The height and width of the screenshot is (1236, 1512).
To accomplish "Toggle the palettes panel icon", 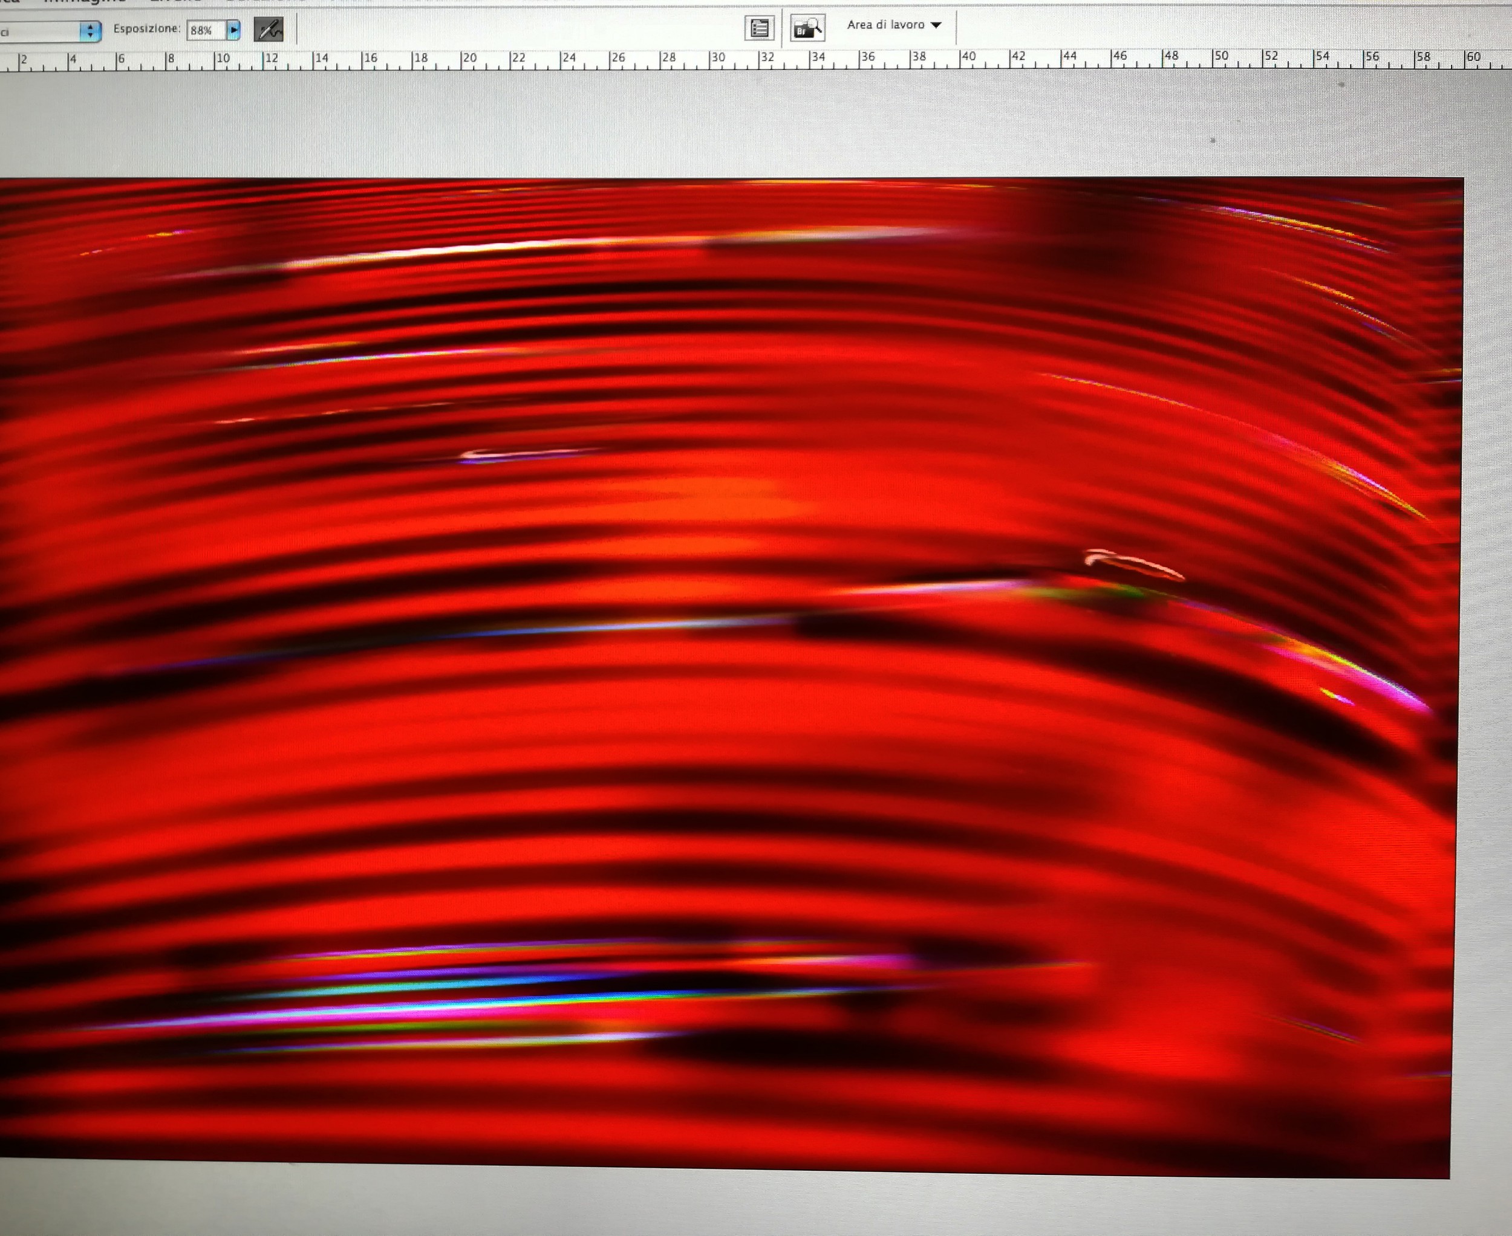I will pos(760,28).
